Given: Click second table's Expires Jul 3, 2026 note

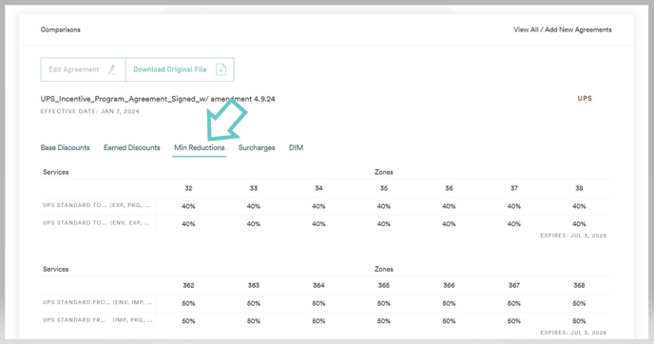Looking at the screenshot, I should 573,333.
